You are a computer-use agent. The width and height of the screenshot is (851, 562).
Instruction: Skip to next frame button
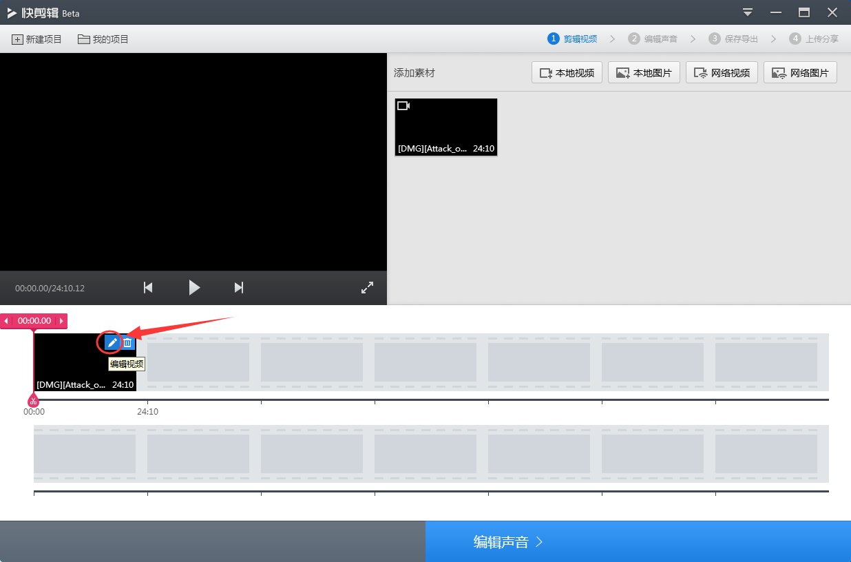(x=239, y=287)
